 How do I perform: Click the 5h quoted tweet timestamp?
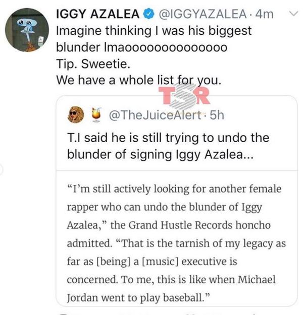217,115
